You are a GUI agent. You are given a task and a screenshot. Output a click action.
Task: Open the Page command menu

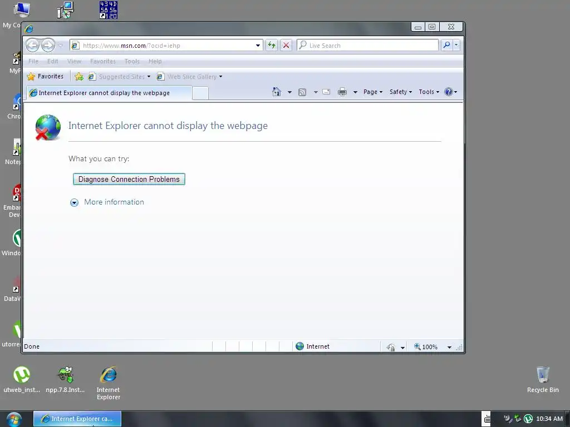pos(373,92)
